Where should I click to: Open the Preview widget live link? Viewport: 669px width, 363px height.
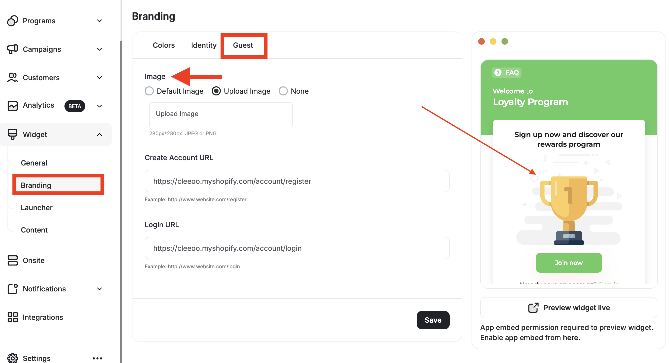coord(568,308)
